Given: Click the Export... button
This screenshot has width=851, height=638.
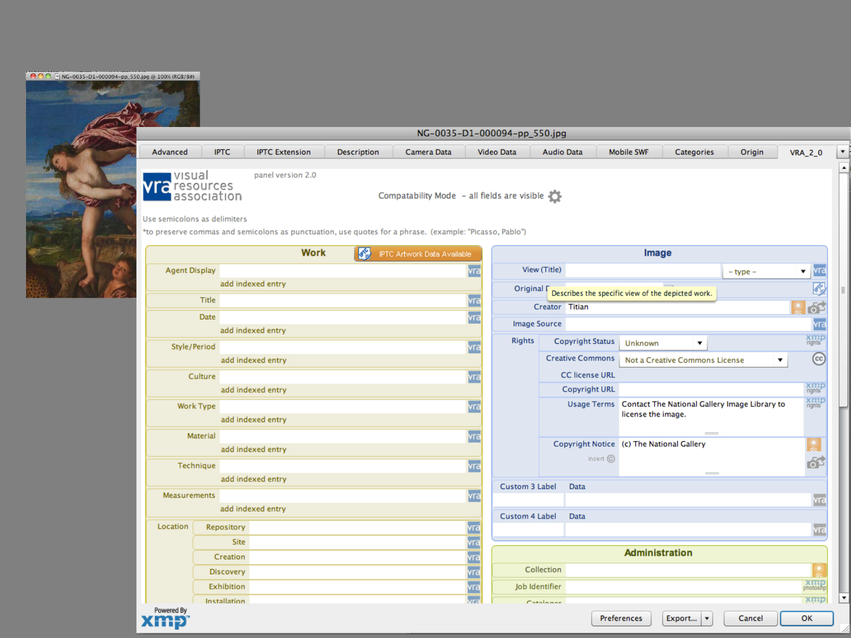Looking at the screenshot, I should 682,619.
